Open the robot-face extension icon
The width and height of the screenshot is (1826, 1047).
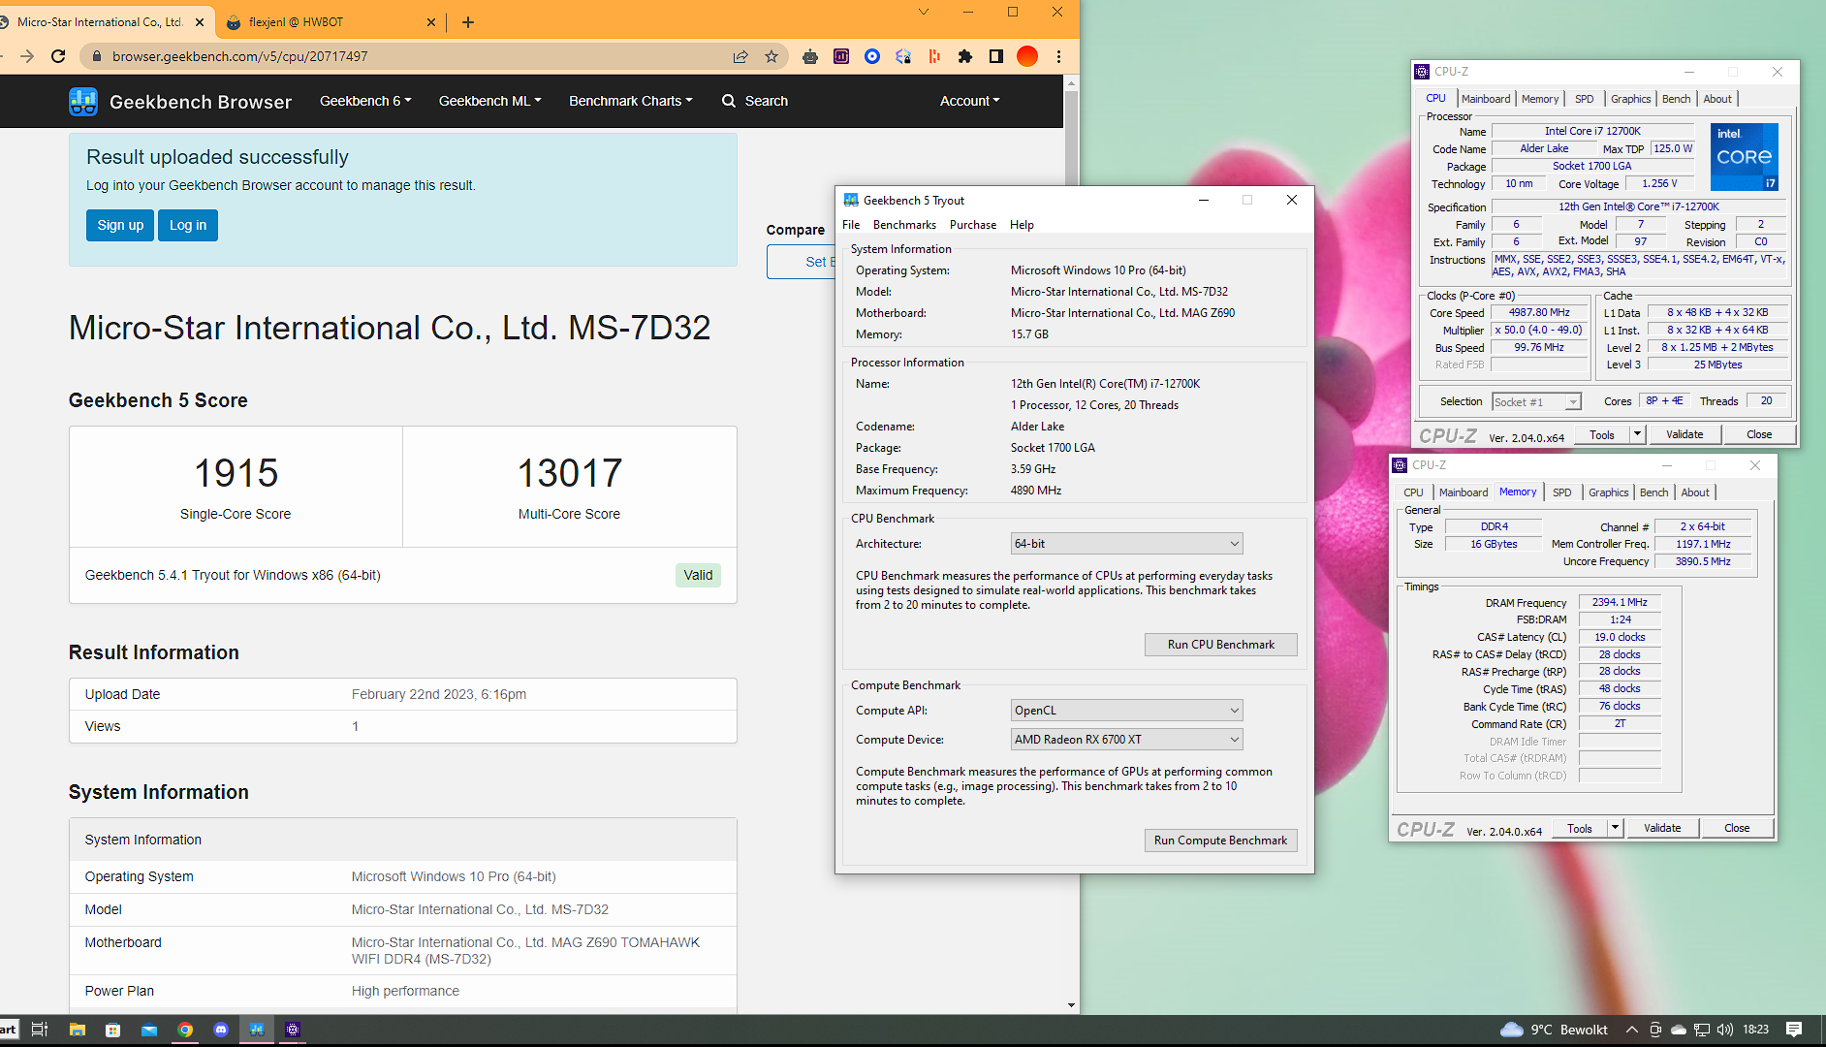(810, 56)
